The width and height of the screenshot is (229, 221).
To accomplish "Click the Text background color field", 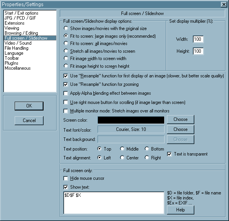I will 131,139.
